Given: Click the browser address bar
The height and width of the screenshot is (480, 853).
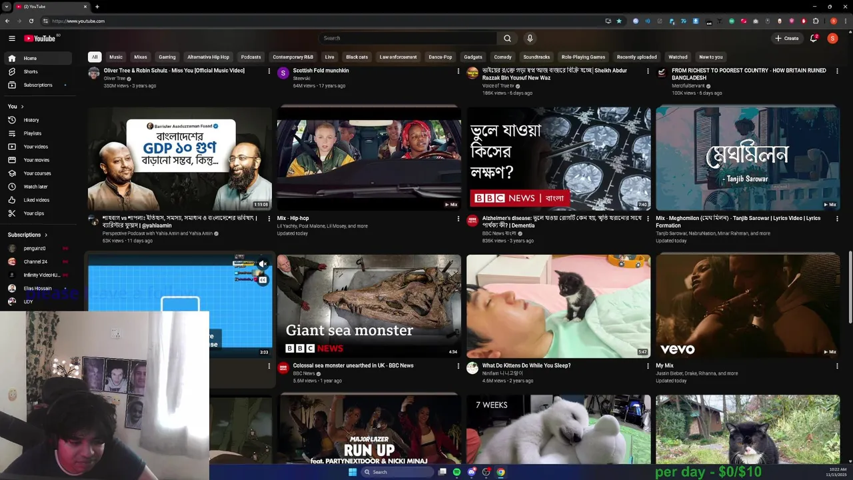Looking at the screenshot, I should pos(327,21).
